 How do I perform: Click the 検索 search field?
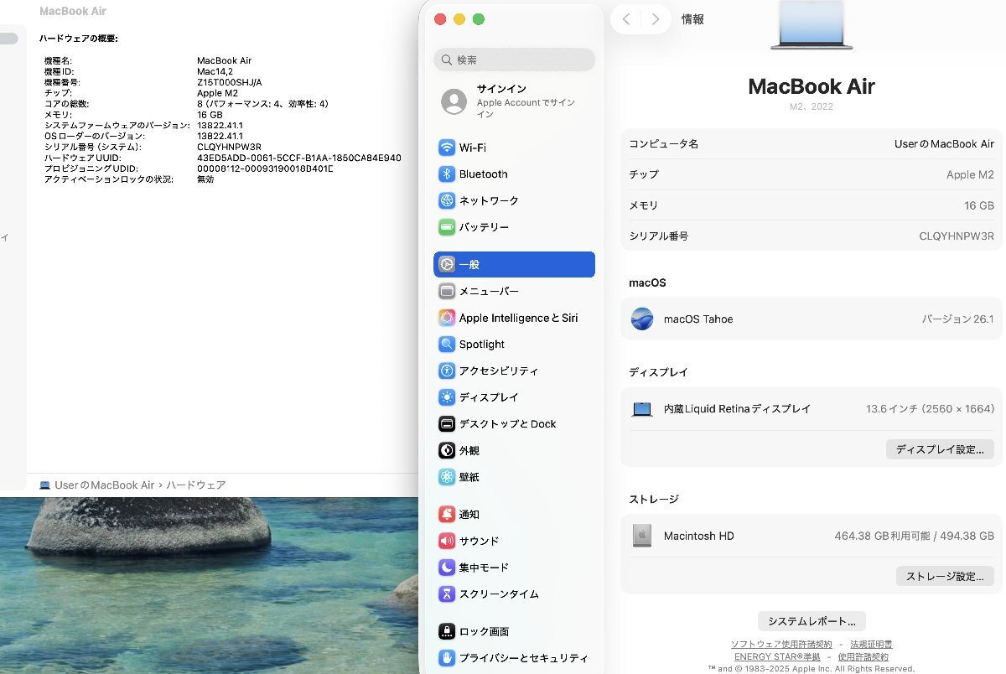pyautogui.click(x=514, y=60)
